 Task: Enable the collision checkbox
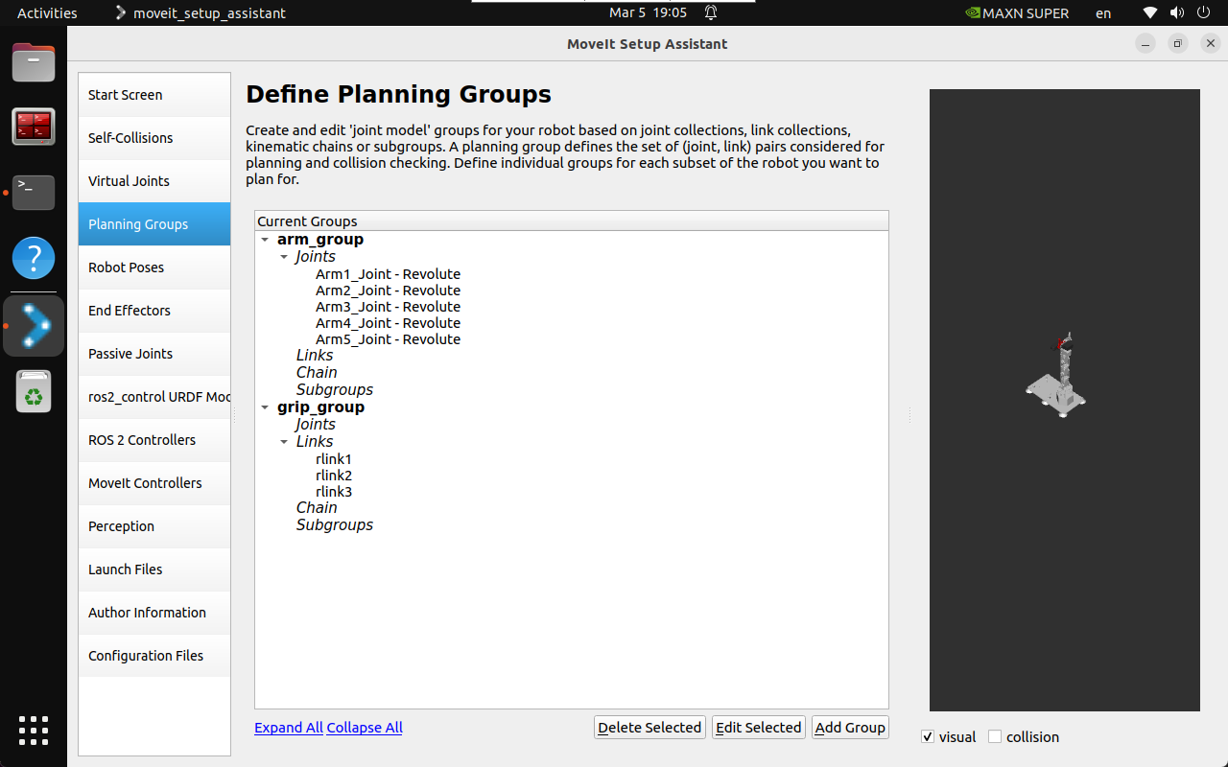[995, 737]
